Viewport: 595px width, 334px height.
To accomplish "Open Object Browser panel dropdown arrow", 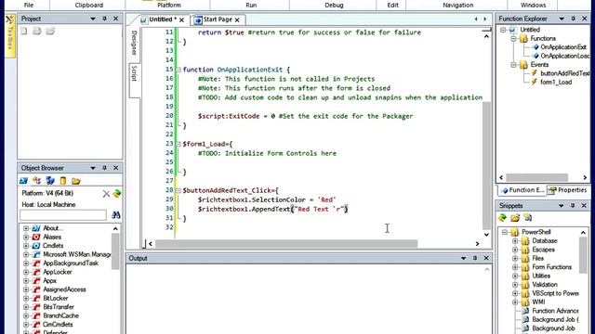I will point(93,168).
